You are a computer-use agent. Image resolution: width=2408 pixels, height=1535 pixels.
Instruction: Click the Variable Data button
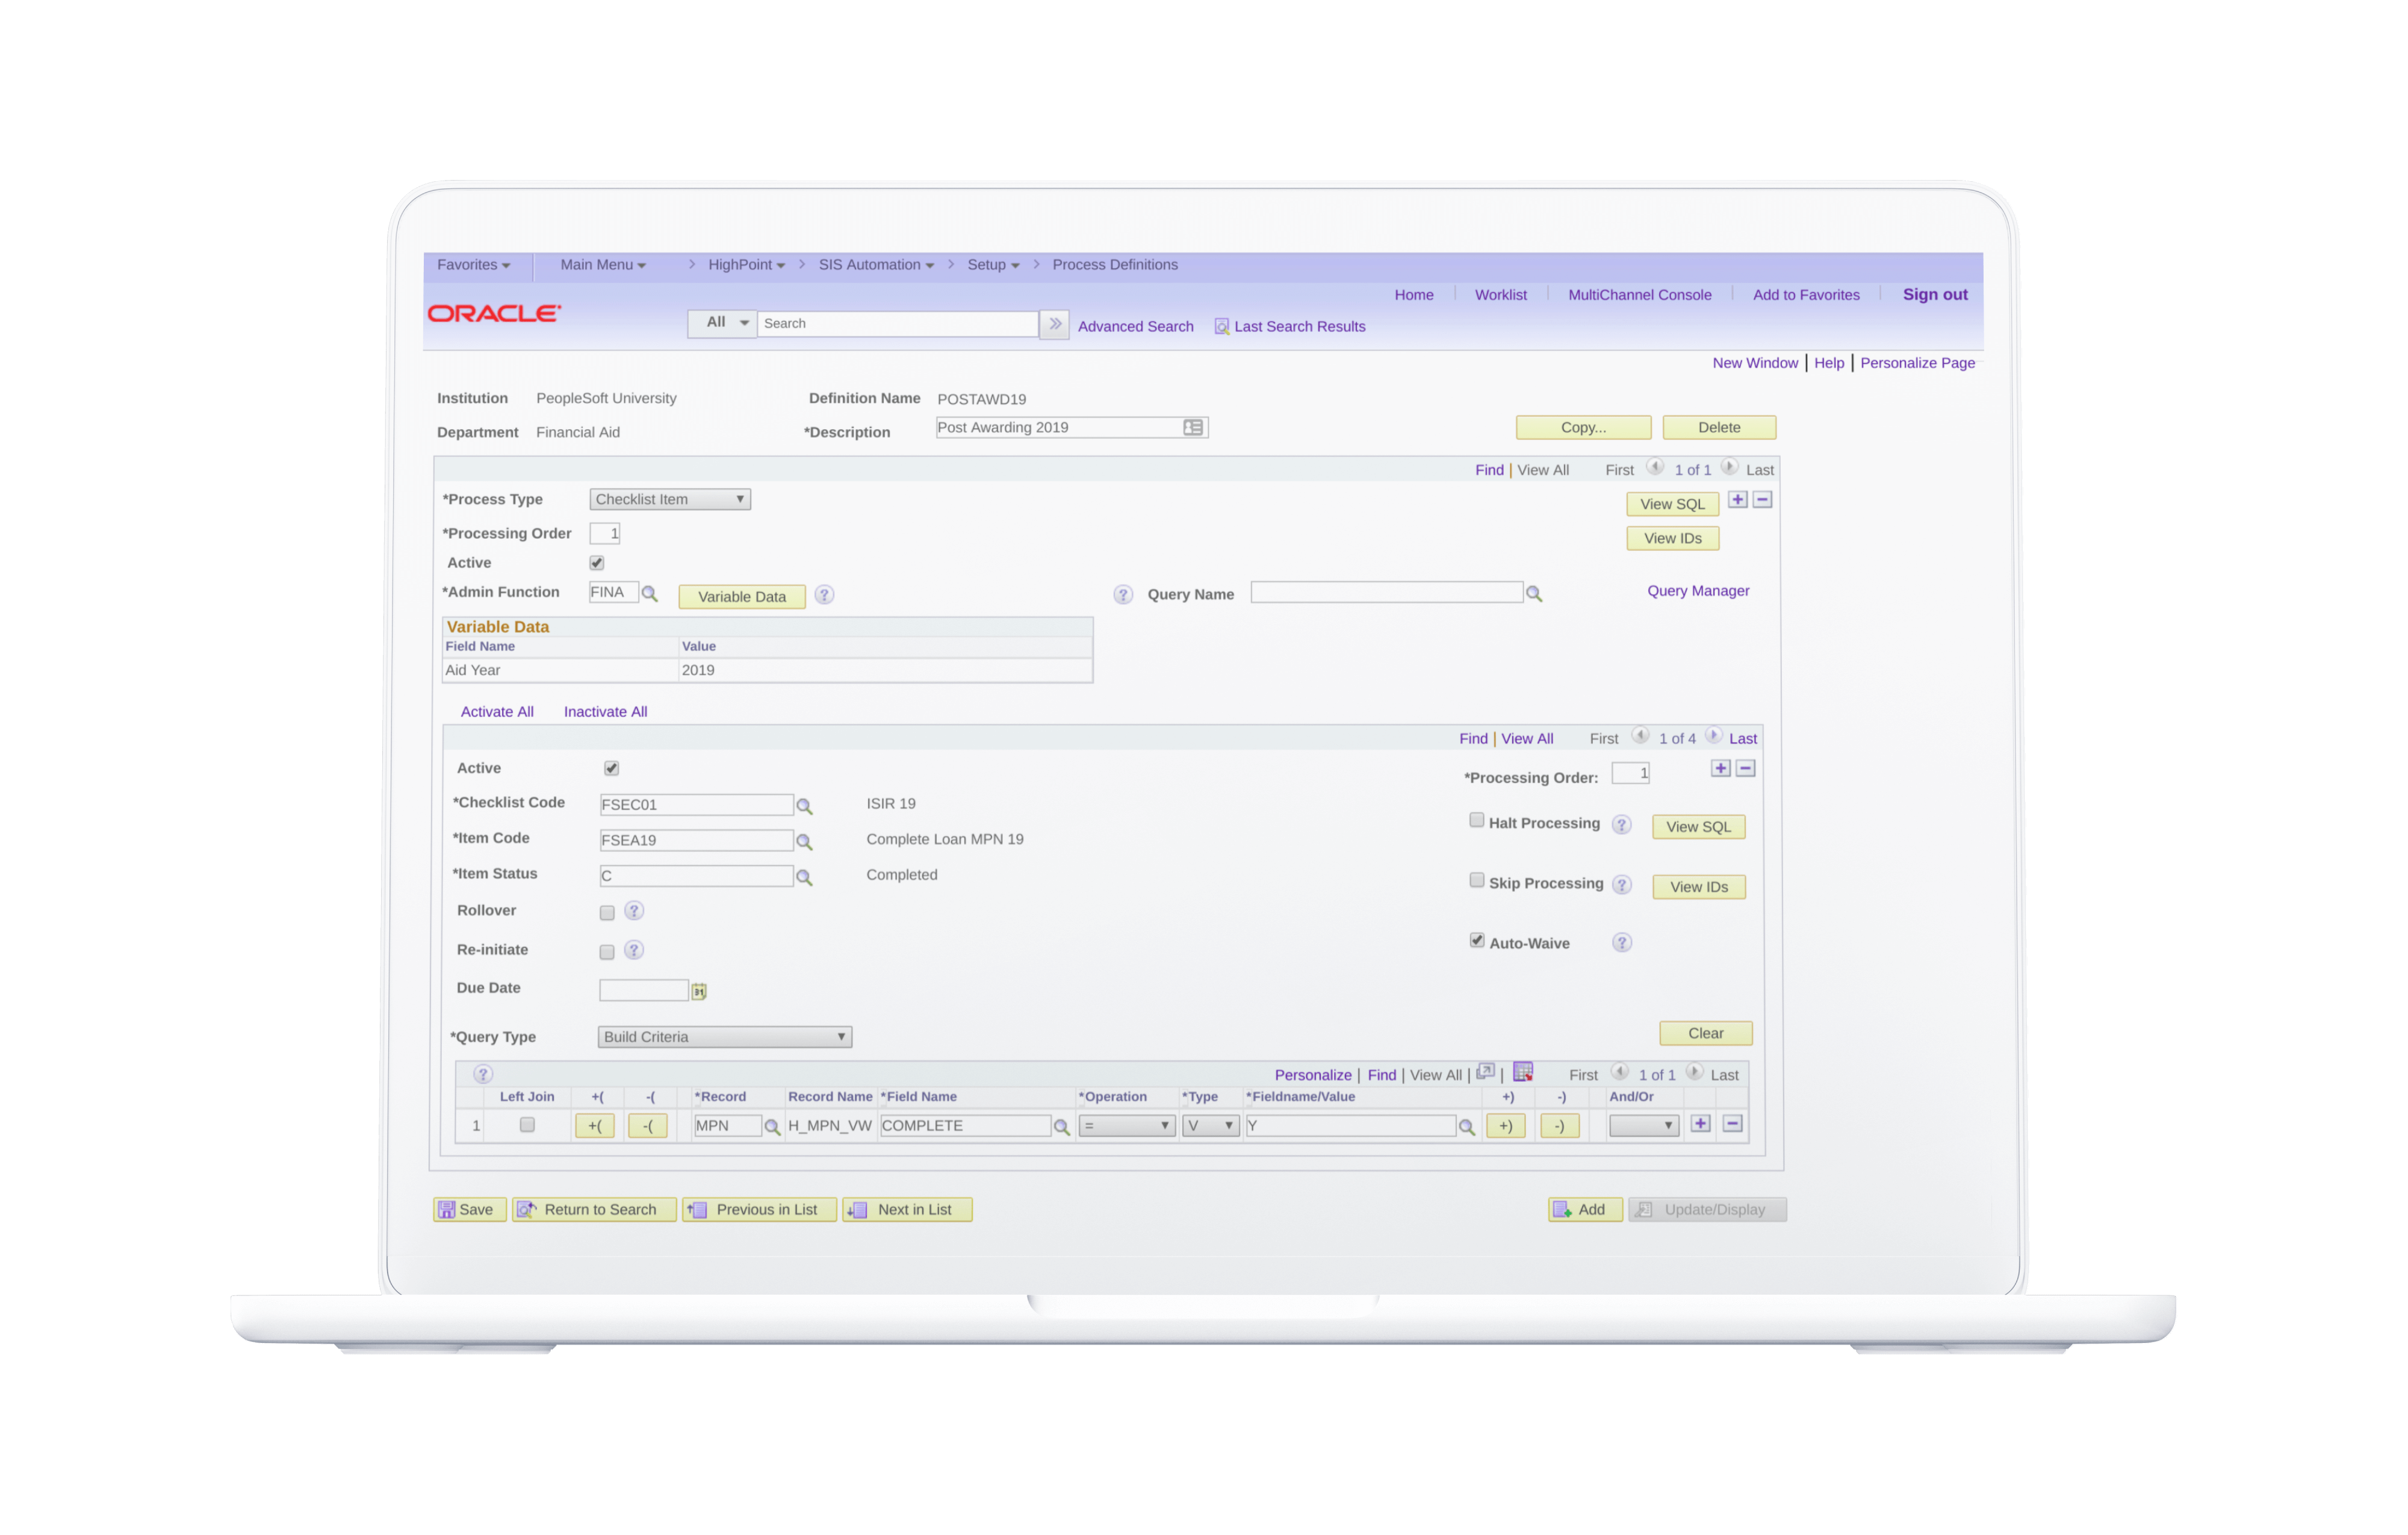click(x=742, y=597)
